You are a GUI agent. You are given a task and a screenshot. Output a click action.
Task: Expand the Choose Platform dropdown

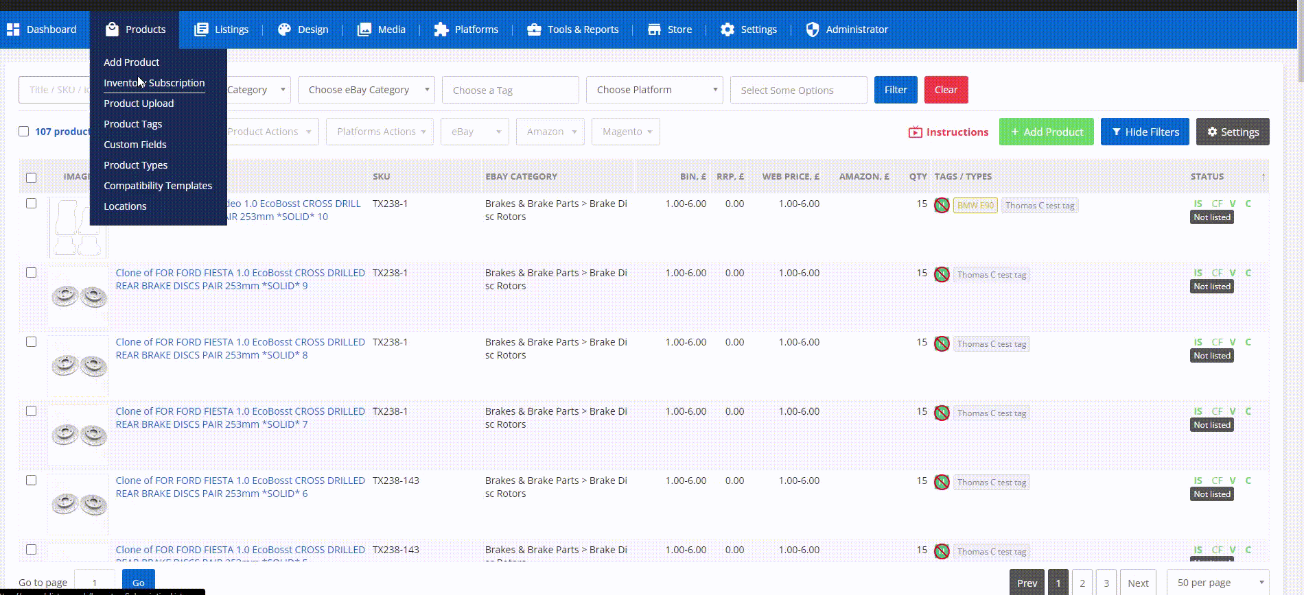tap(654, 90)
